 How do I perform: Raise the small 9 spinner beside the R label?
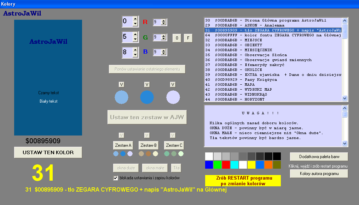click(x=163, y=20)
